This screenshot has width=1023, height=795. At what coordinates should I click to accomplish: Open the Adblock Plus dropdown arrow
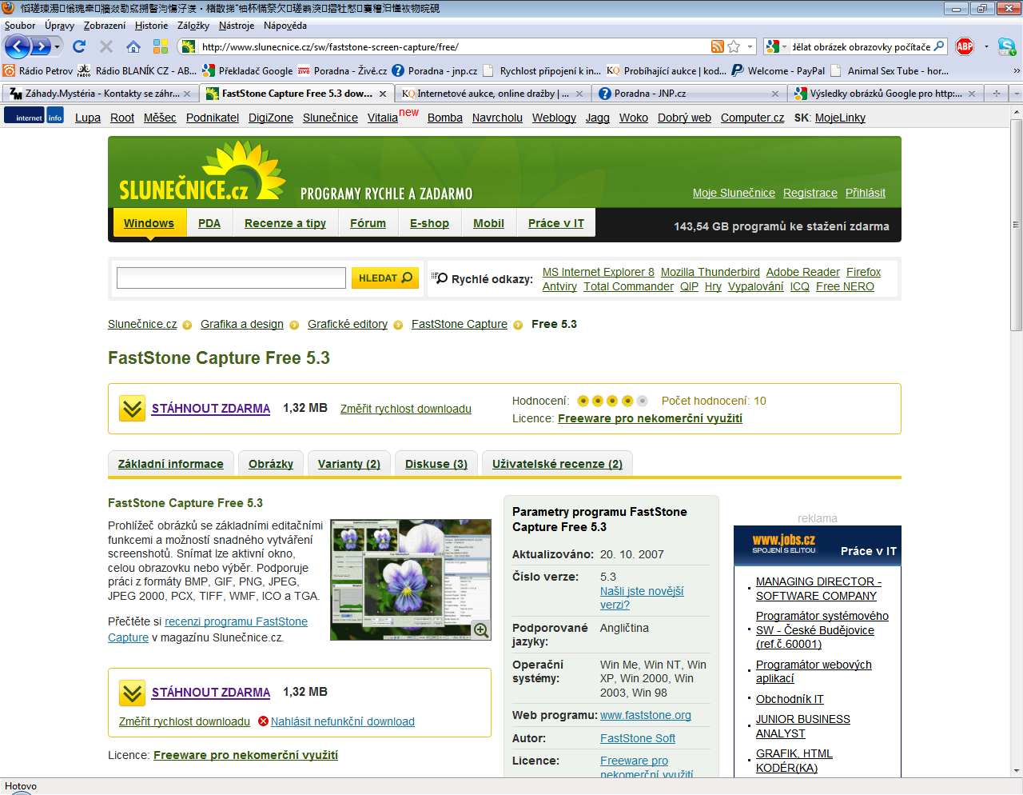point(986,46)
